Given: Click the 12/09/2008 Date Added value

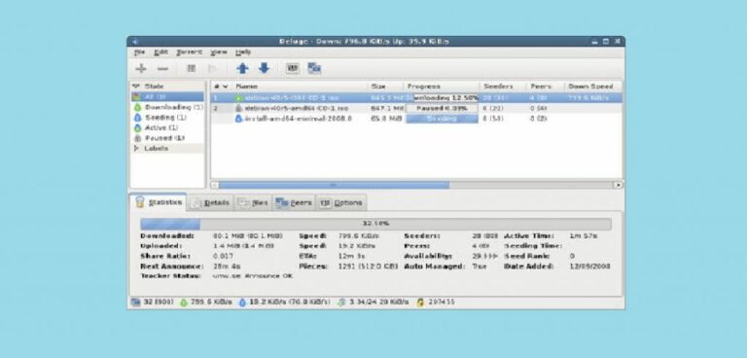Looking at the screenshot, I should pyautogui.click(x=589, y=267).
